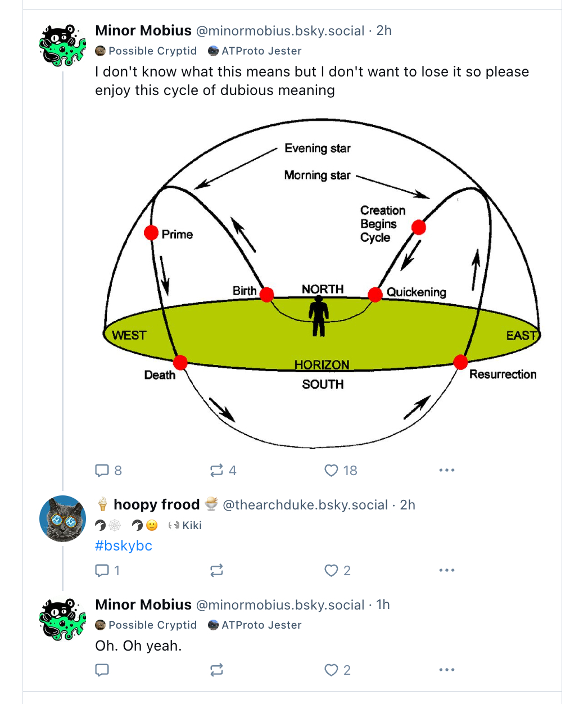Viewport: 579px width, 704px height.
Task: Reply to hoopy frood's post
Action: click(102, 570)
